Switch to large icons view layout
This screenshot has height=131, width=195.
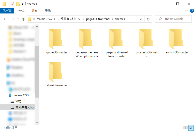click(x=191, y=128)
